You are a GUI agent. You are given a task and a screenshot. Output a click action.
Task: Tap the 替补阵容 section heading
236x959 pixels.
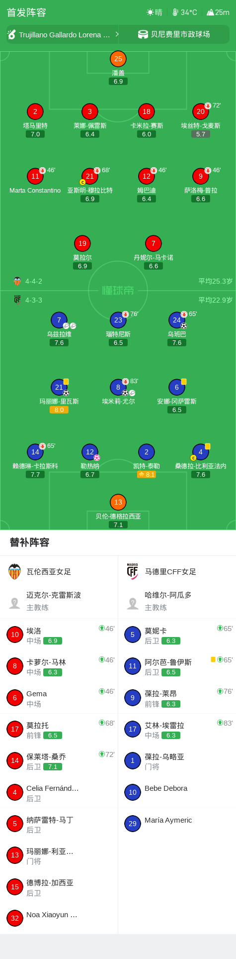pos(29,542)
